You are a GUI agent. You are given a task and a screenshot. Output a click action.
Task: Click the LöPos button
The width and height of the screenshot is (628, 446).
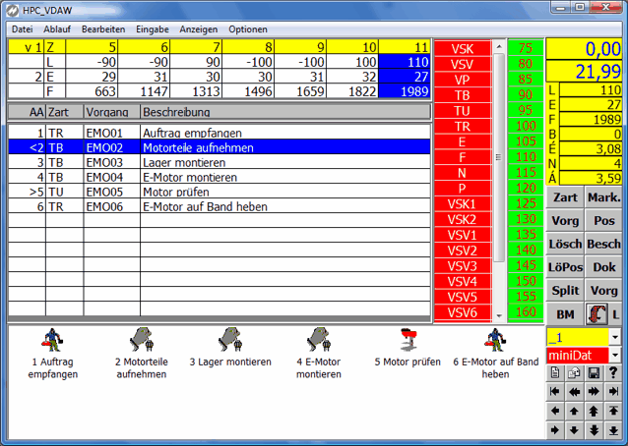point(565,267)
